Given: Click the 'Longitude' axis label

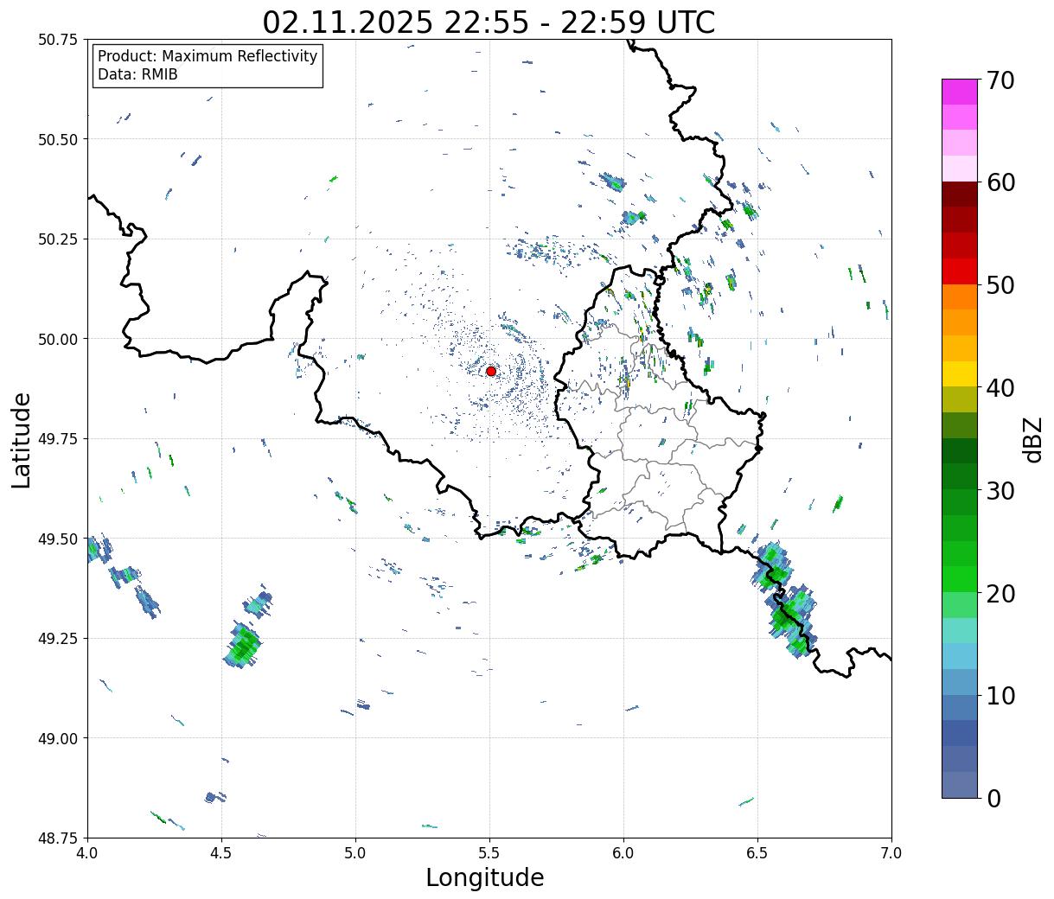Looking at the screenshot, I should 485,877.
